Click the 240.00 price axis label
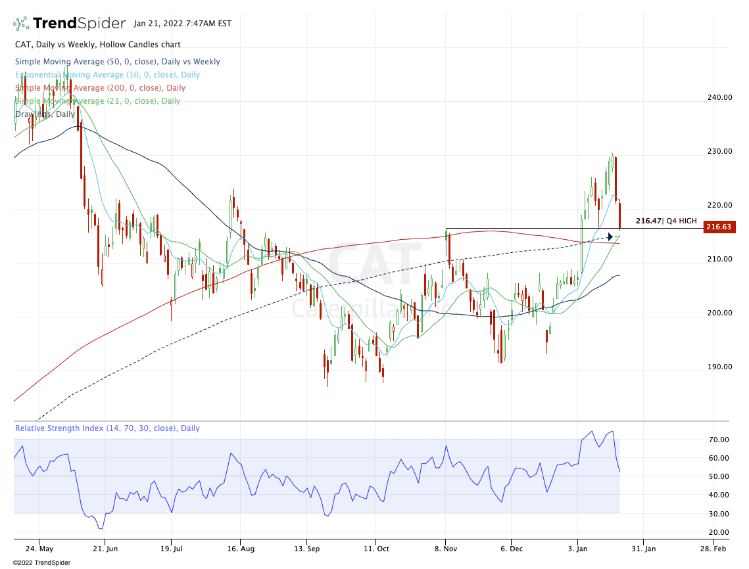 [x=719, y=97]
